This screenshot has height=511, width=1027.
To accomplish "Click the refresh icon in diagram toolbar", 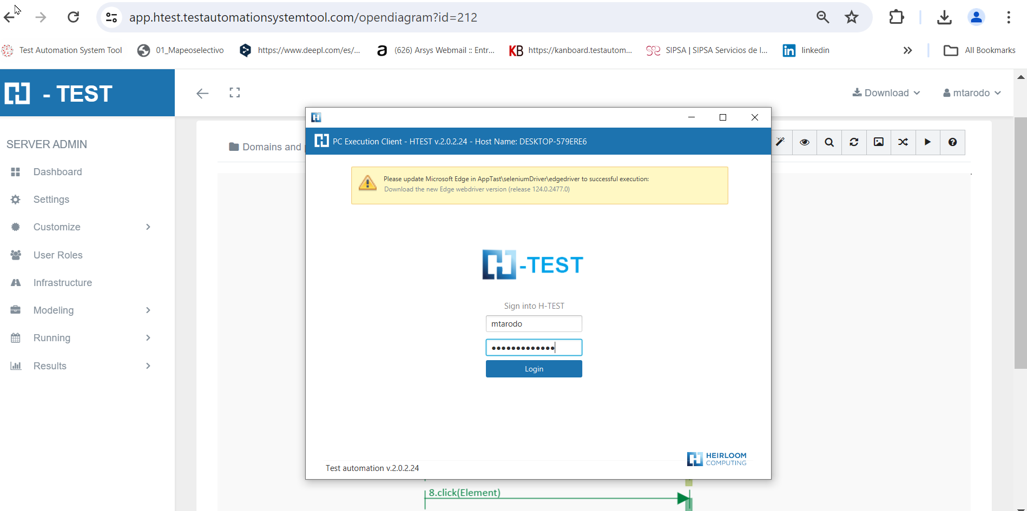I will coord(854,142).
